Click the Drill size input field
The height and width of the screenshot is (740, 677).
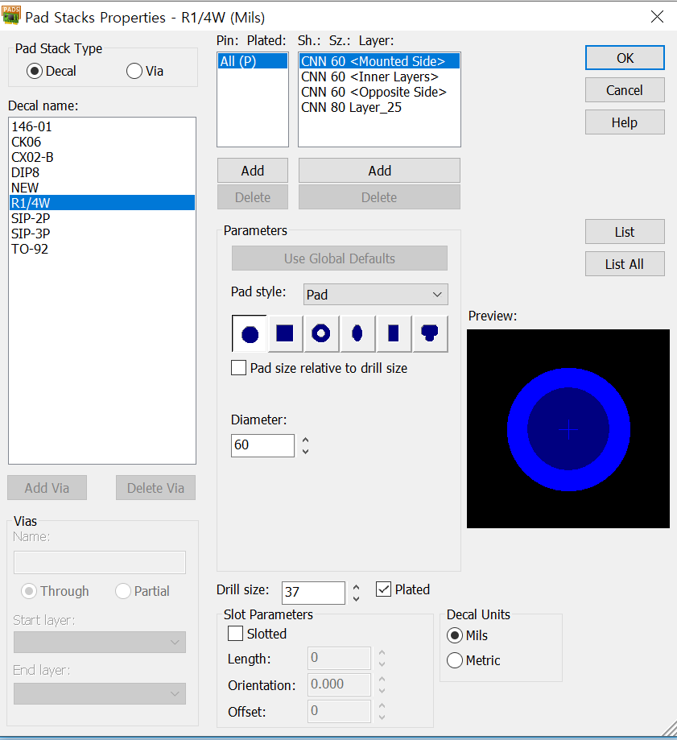click(312, 592)
